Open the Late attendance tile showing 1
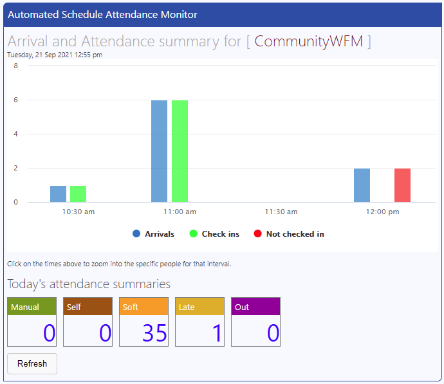Viewport: 444px width, 384px height. pyautogui.click(x=199, y=322)
